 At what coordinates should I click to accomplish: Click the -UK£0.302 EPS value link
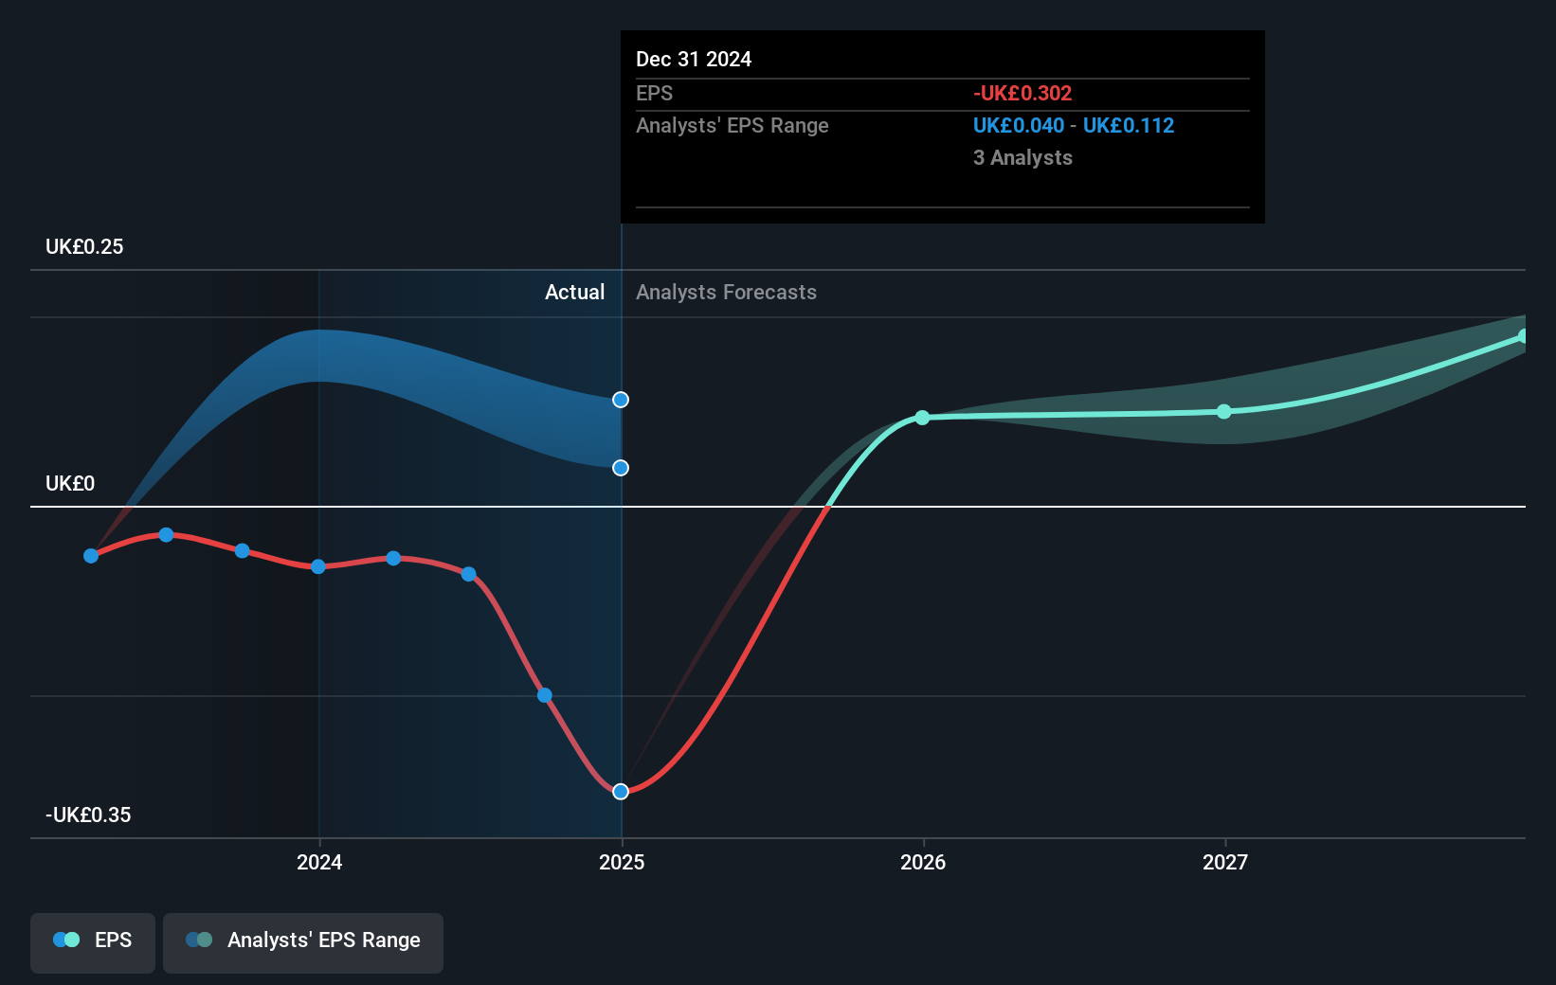pyautogui.click(x=1022, y=93)
